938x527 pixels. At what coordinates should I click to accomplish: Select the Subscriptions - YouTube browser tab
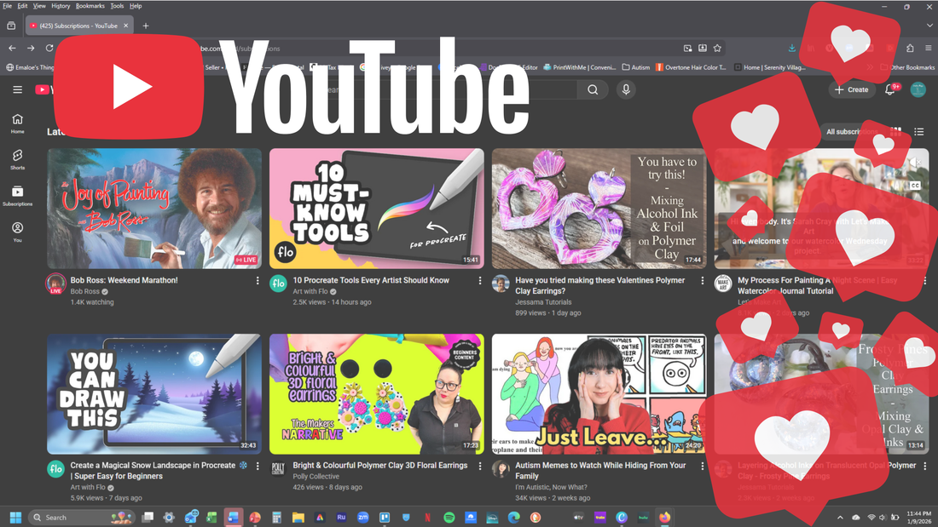coord(79,26)
